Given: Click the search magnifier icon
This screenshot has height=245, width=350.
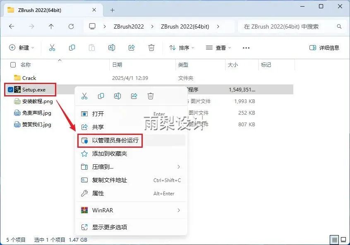Looking at the screenshot, I should coord(339,26).
